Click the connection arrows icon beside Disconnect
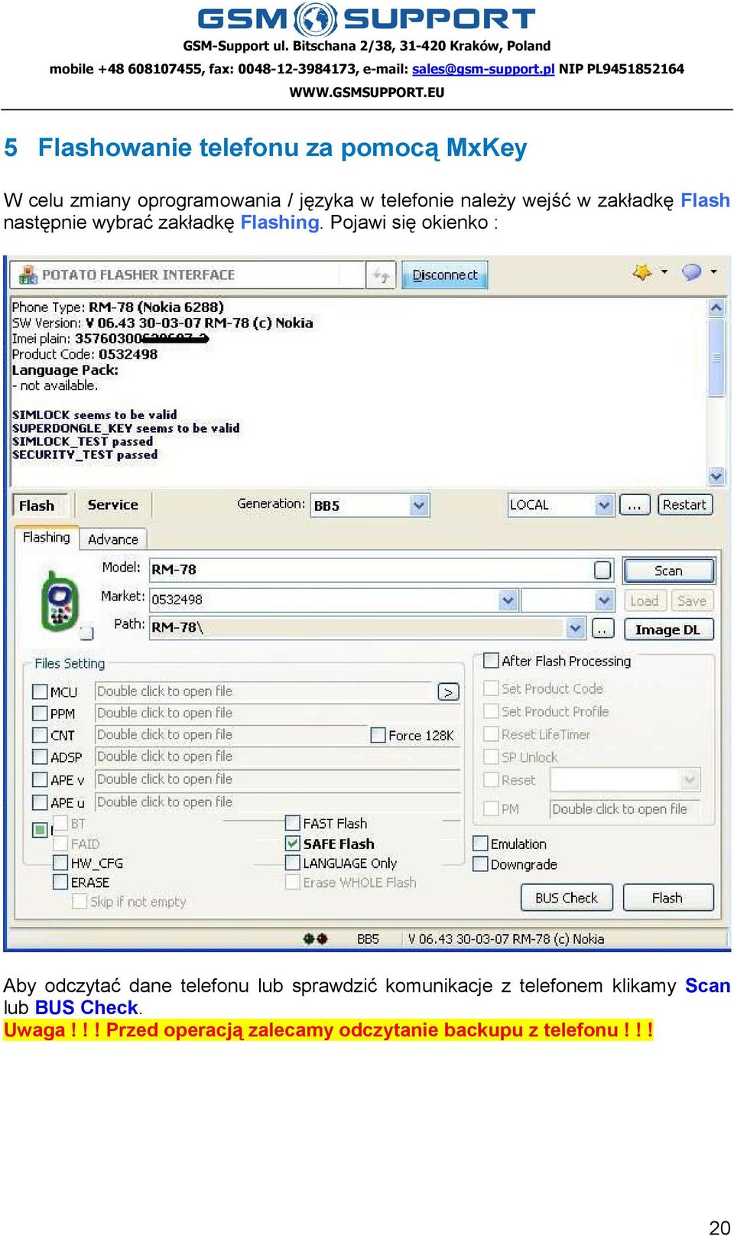The image size is (734, 1236). (x=381, y=275)
